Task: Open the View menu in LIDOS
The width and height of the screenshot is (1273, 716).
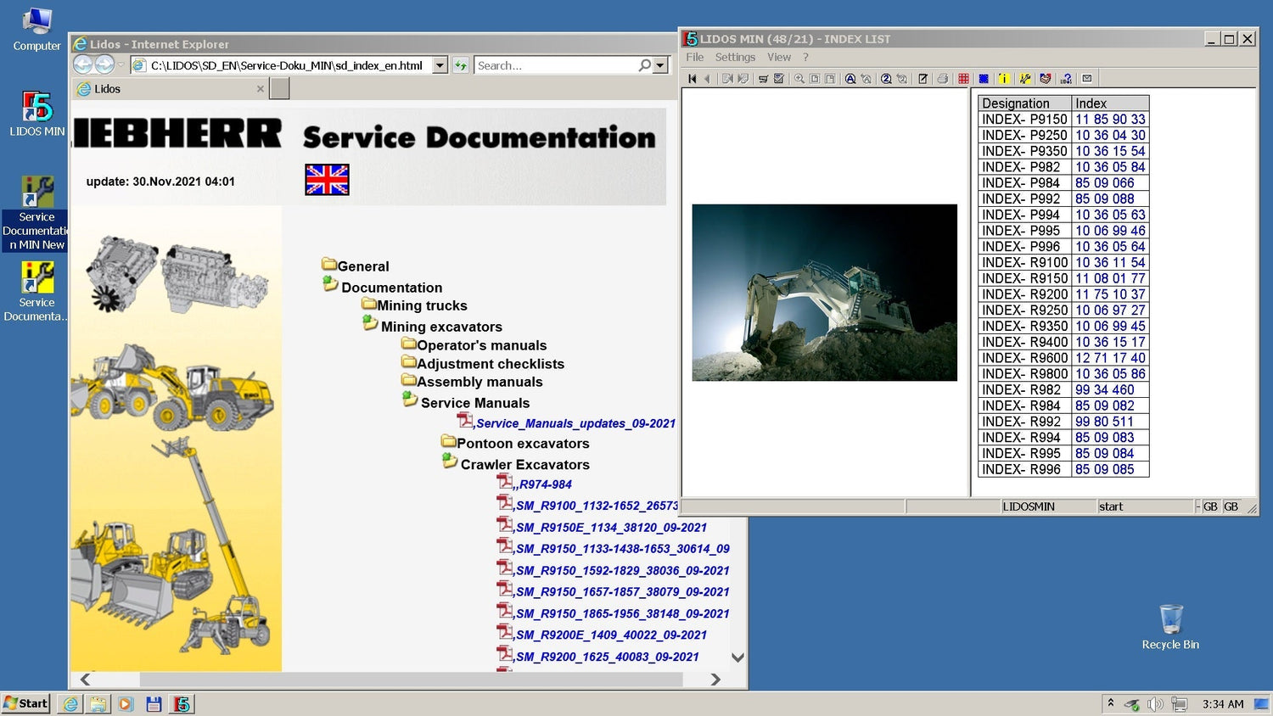Action: [x=779, y=57]
